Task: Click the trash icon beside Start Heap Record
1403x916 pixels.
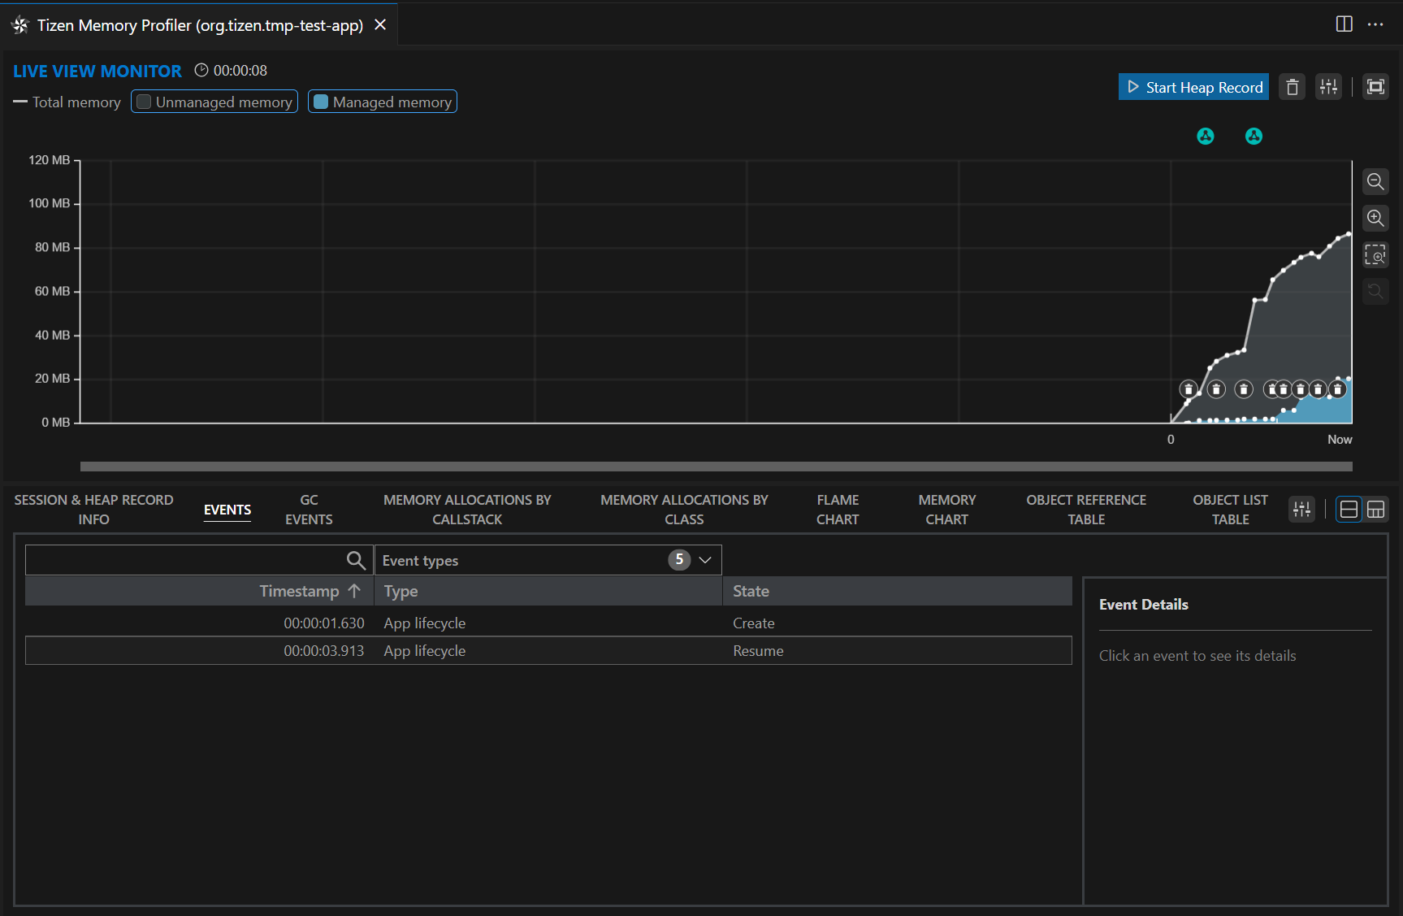Action: tap(1292, 87)
